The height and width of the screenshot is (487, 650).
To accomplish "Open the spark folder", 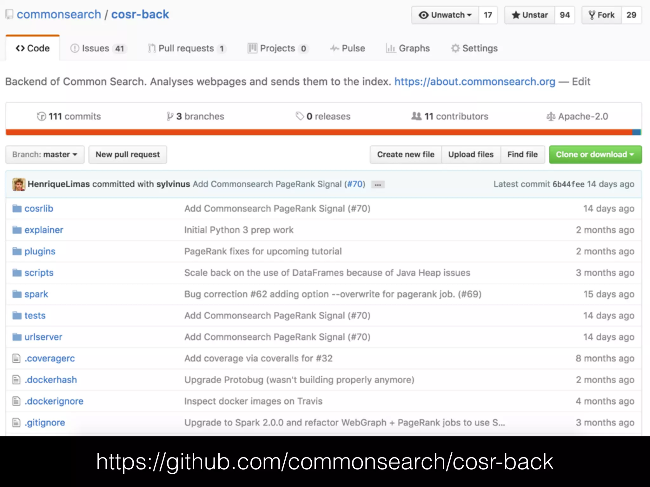I will (x=36, y=294).
